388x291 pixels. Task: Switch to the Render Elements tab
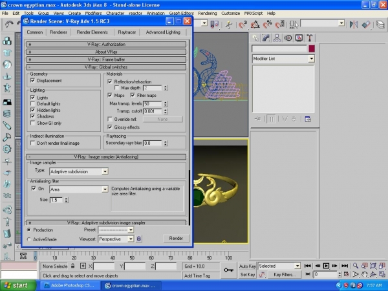(92, 32)
